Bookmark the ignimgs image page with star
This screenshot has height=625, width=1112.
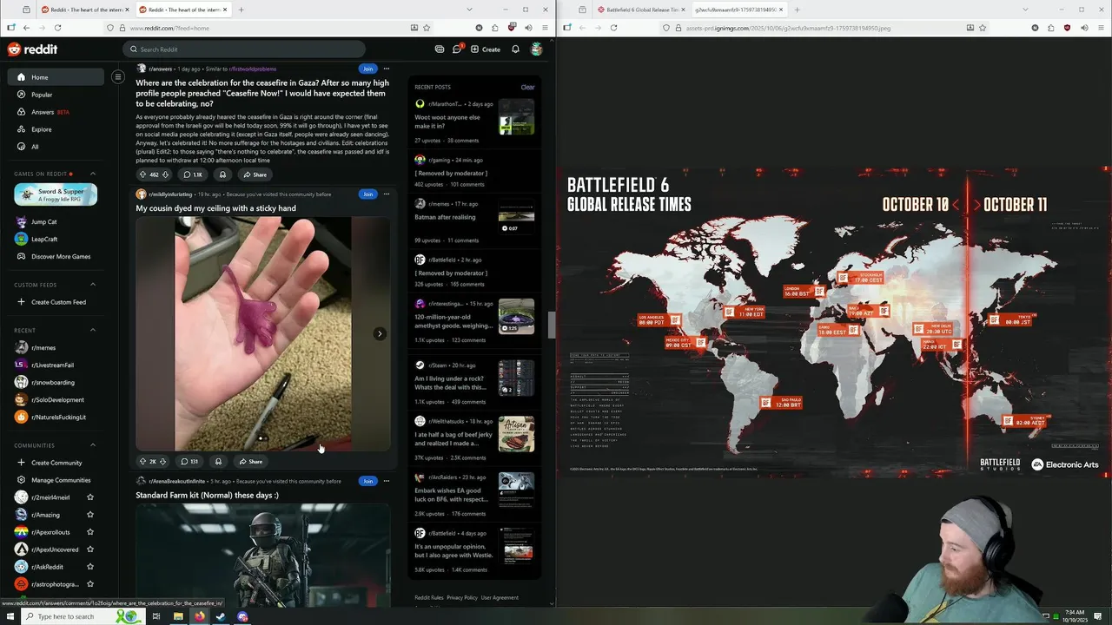pos(982,28)
